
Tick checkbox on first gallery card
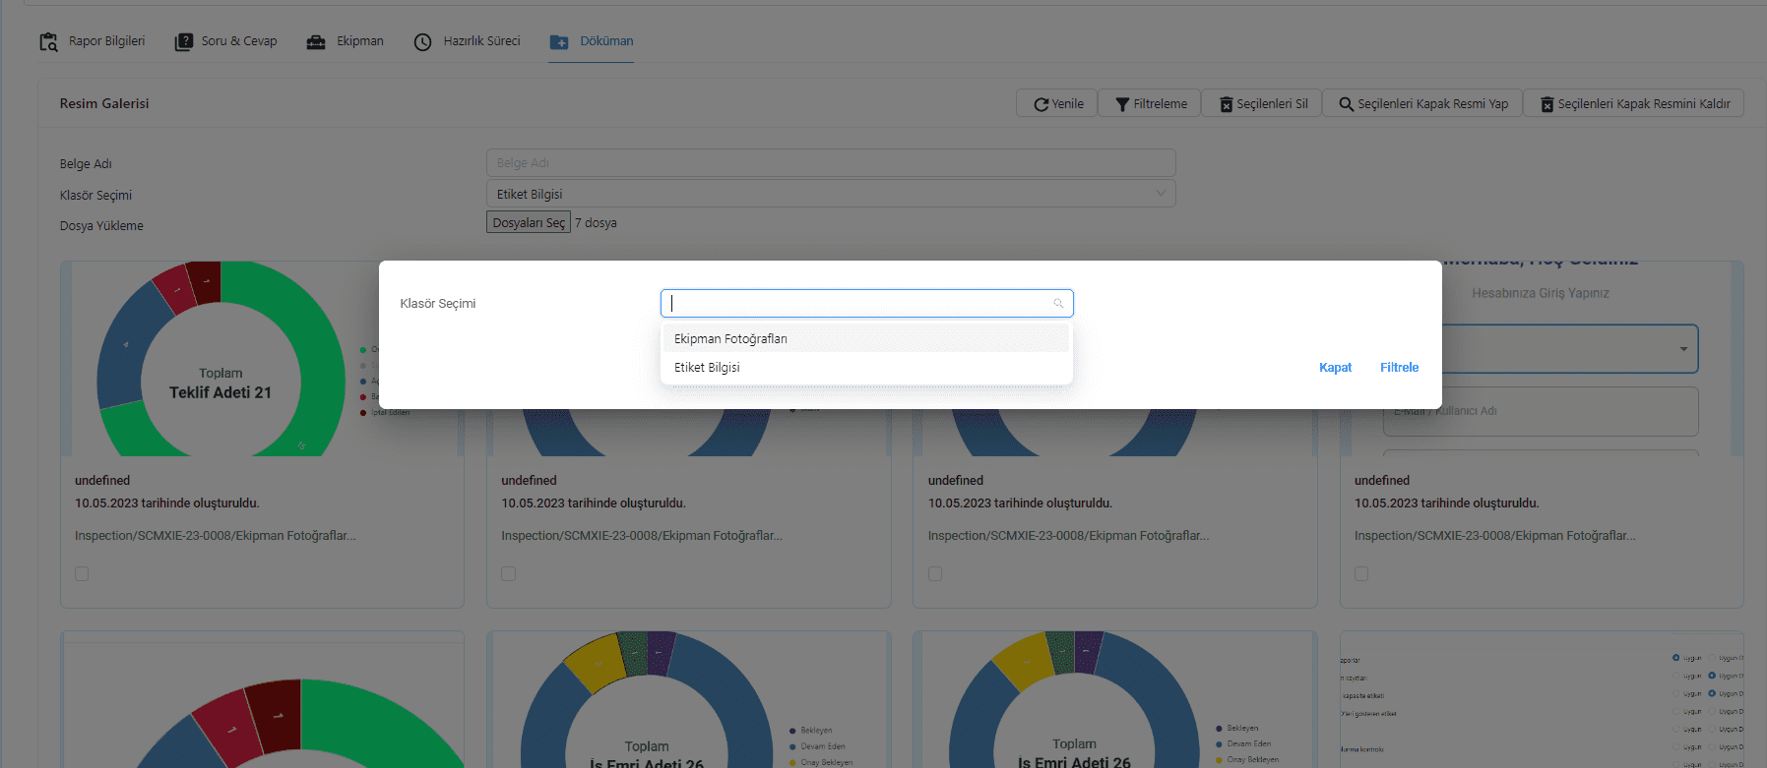[82, 573]
